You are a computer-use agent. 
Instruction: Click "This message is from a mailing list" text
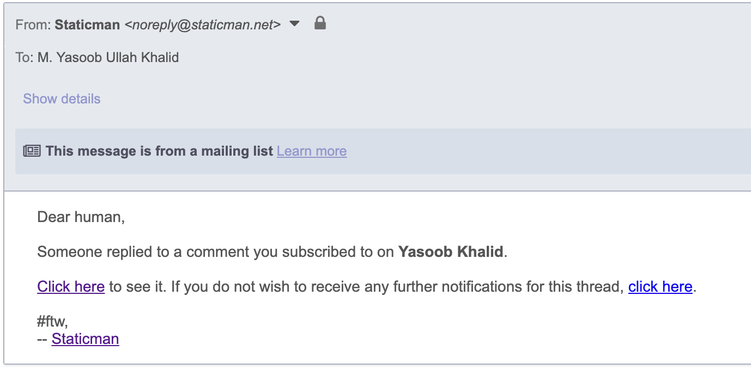[x=159, y=151]
